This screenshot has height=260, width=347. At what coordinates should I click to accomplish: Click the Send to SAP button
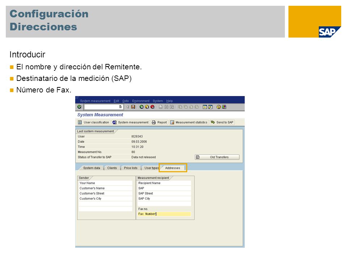[x=222, y=122]
